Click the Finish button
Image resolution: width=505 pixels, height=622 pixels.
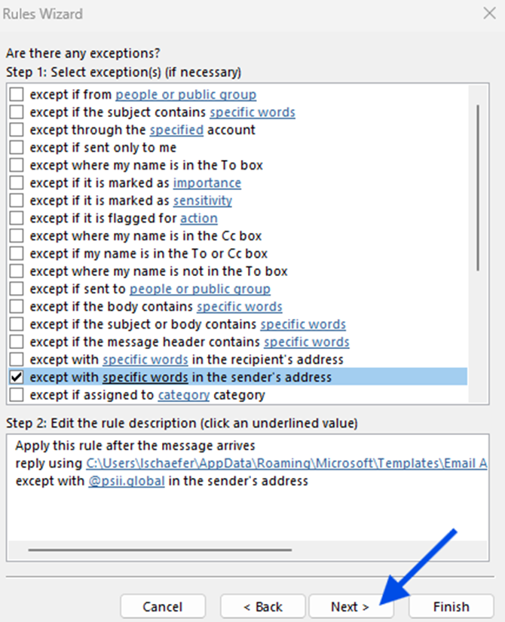[x=451, y=606]
